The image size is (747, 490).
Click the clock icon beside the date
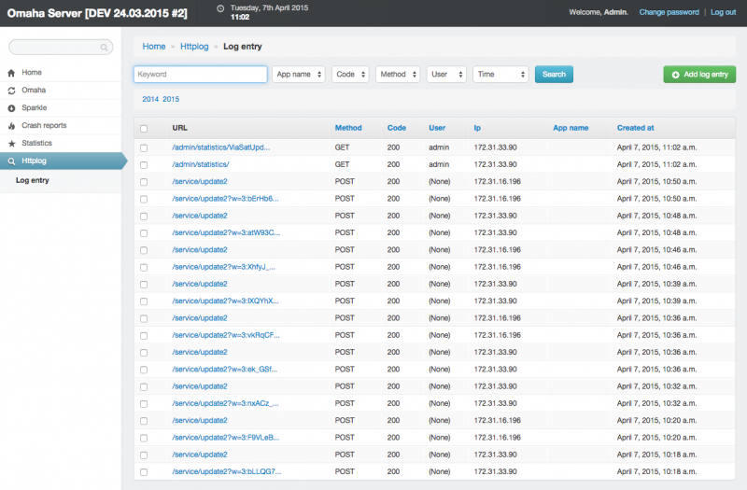(220, 8)
